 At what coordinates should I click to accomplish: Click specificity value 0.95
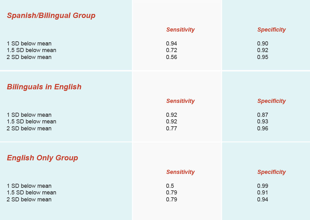263,57
